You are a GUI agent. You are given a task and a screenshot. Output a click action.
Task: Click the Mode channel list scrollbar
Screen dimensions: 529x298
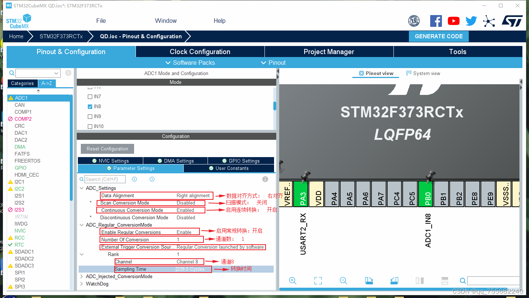coord(274,106)
